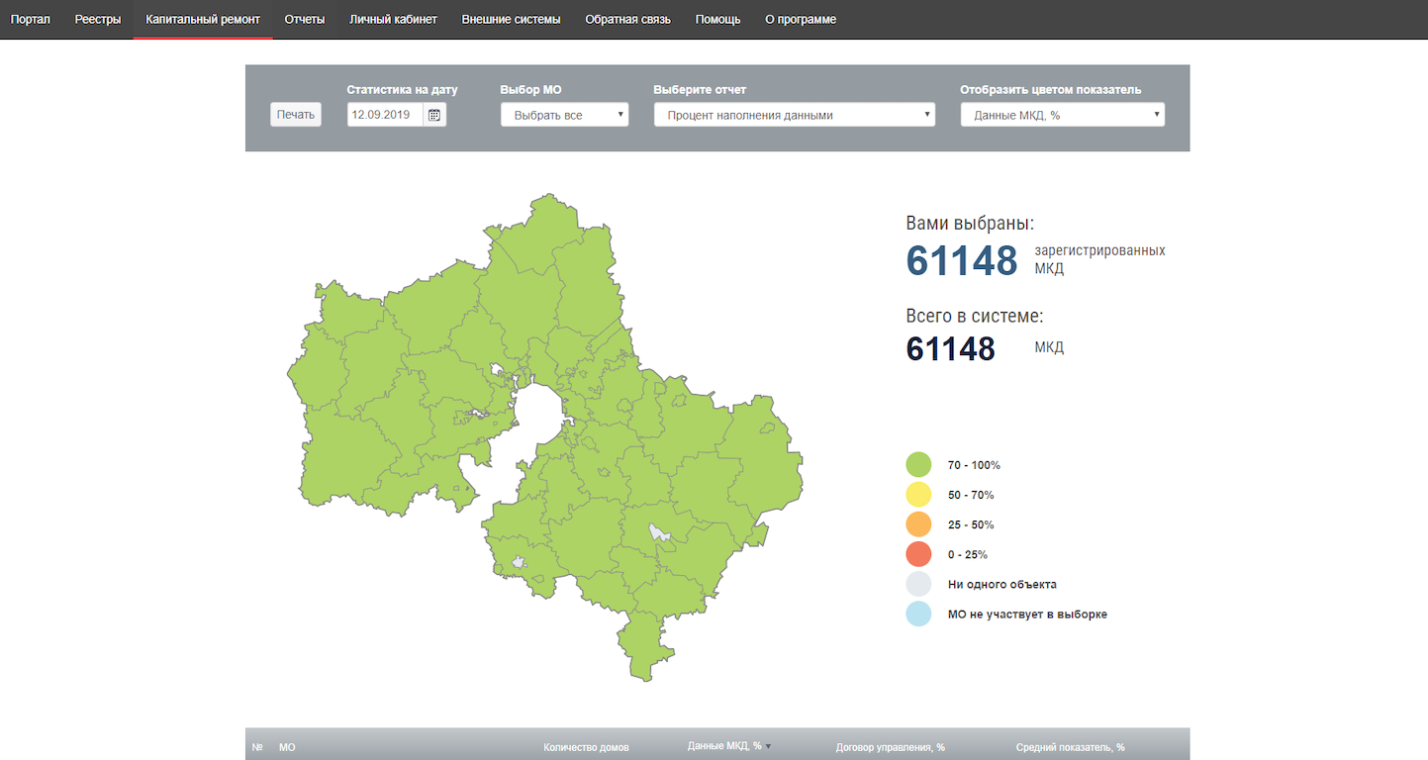1428x760 pixels.
Task: Expand the 'Выбор МО' dropdown
Action: 564,115
